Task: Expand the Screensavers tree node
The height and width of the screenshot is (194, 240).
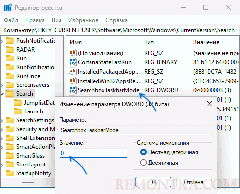Action: click(2, 85)
